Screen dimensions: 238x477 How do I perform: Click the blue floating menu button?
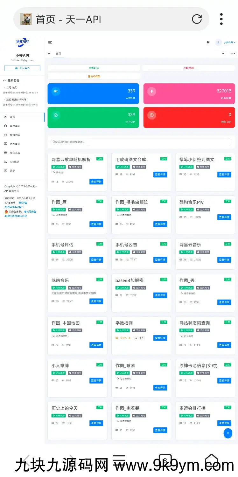coord(228,433)
